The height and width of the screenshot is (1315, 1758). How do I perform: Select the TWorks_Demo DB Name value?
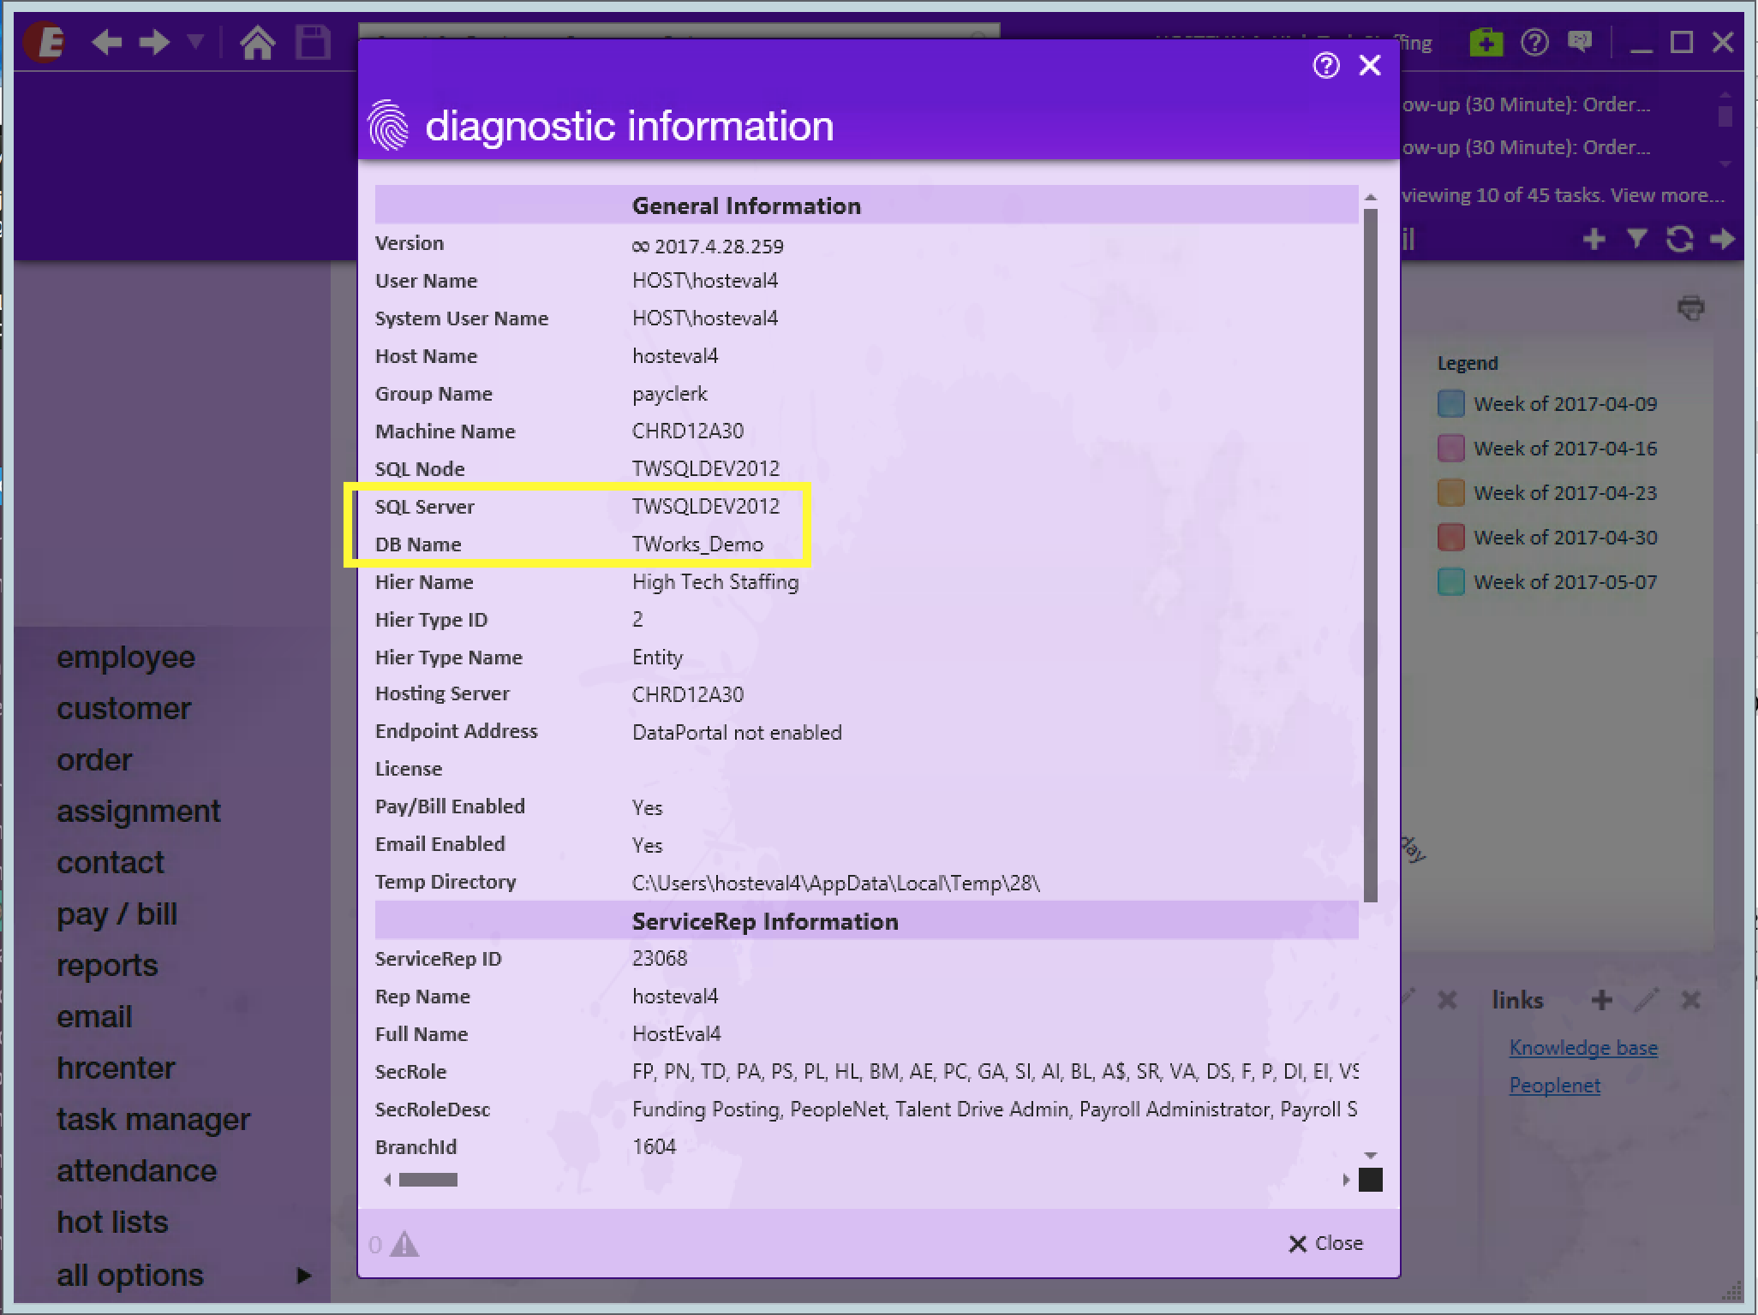(697, 544)
